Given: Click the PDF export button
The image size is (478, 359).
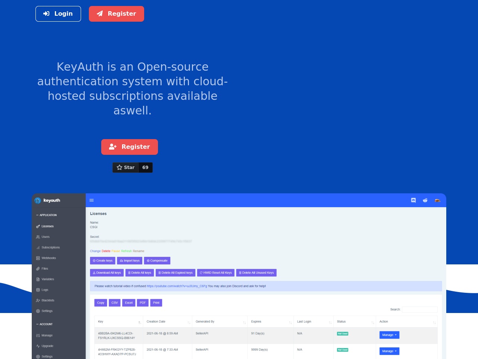Looking at the screenshot, I should tap(143, 303).
